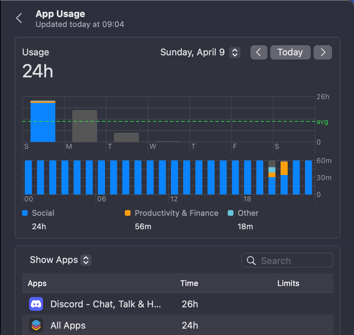
Task: Click the Show Apps stepper chevrons
Action: (x=85, y=260)
